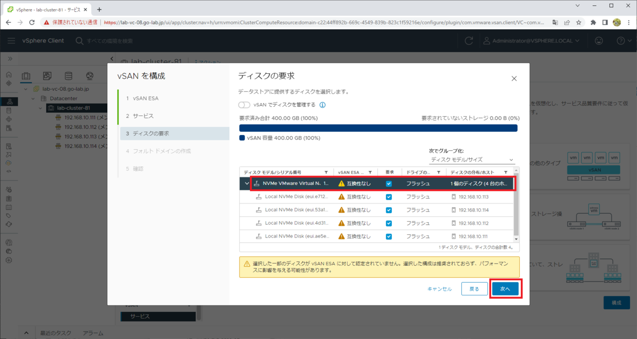
Task: Open the browser extensions puzzle icon
Action: click(x=593, y=23)
